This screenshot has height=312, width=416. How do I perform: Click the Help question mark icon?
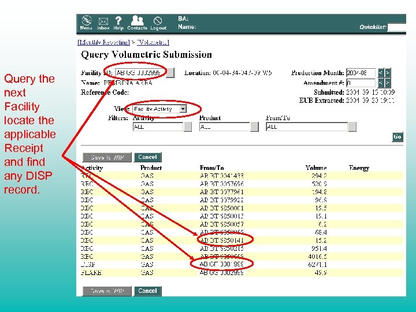point(118,23)
